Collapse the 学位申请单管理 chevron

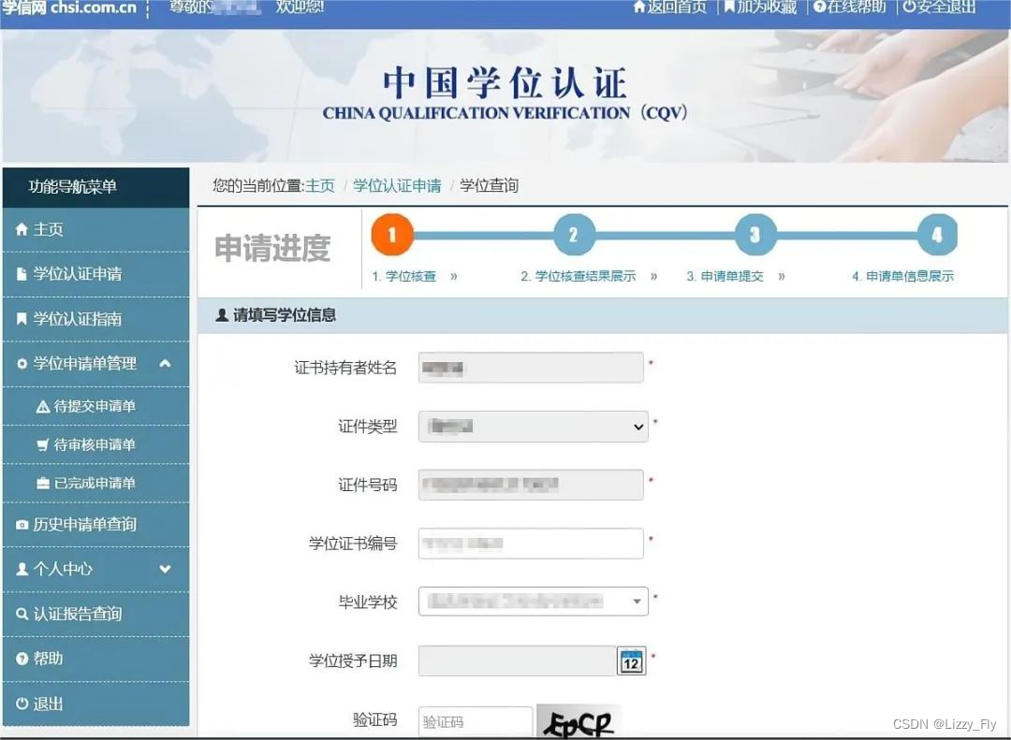point(165,364)
